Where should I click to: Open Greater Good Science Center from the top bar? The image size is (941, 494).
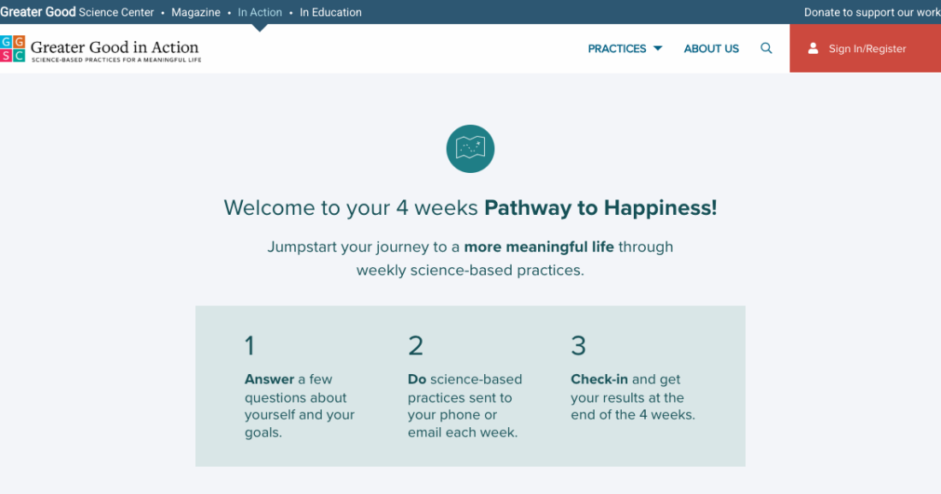tap(77, 12)
